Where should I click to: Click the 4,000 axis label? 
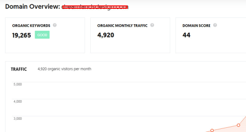(x=18, y=101)
